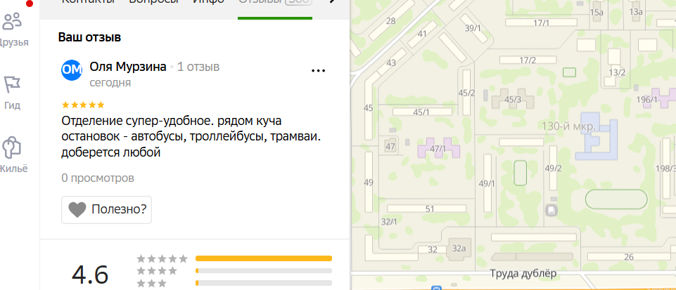Click the 4.6 overall rating
Screen dimensions: 676x290
click(x=89, y=275)
